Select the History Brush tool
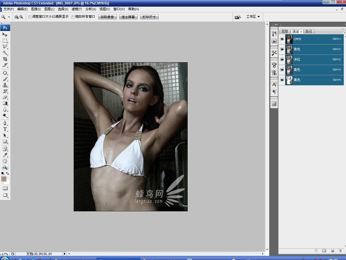Viewport: 346px width, 260px height. (x=5, y=91)
